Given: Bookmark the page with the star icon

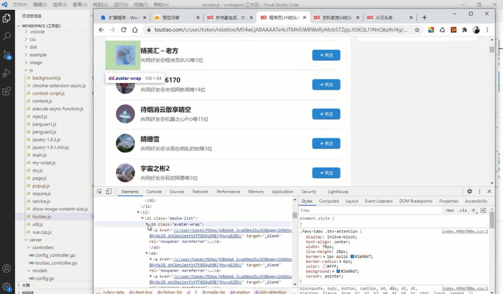Looking at the screenshot, I should (x=417, y=29).
